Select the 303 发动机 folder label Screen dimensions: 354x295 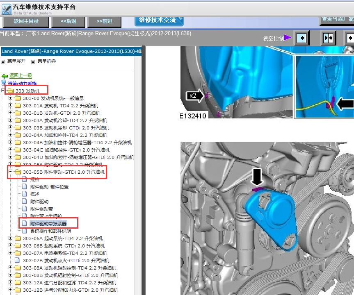click(27, 91)
